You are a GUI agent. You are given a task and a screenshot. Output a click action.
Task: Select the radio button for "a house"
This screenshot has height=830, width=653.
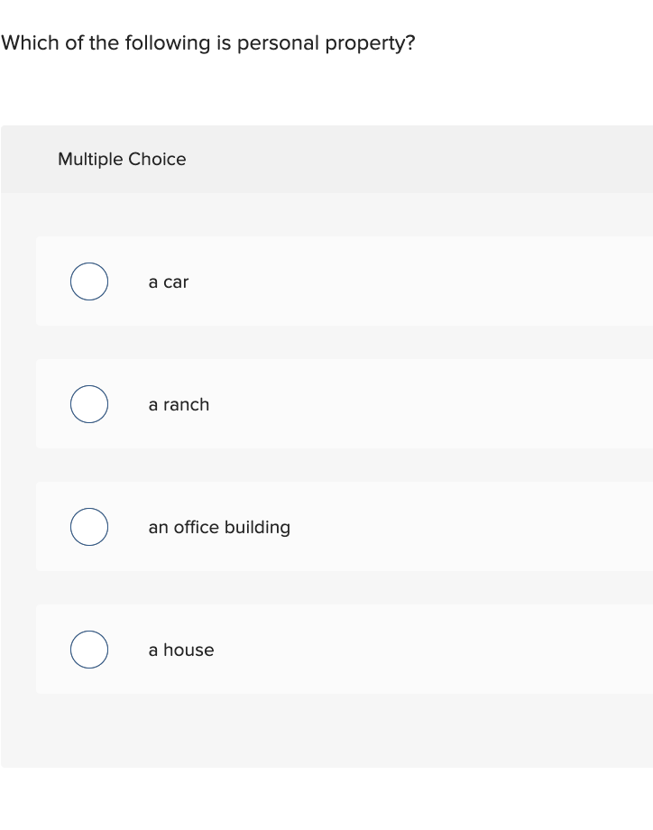coord(88,650)
